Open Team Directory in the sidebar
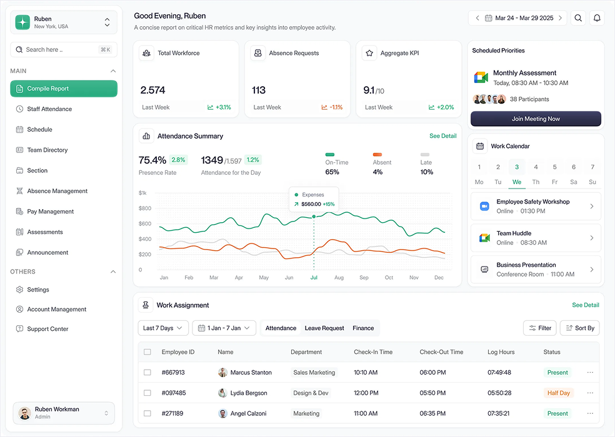The image size is (615, 437). pos(64,150)
